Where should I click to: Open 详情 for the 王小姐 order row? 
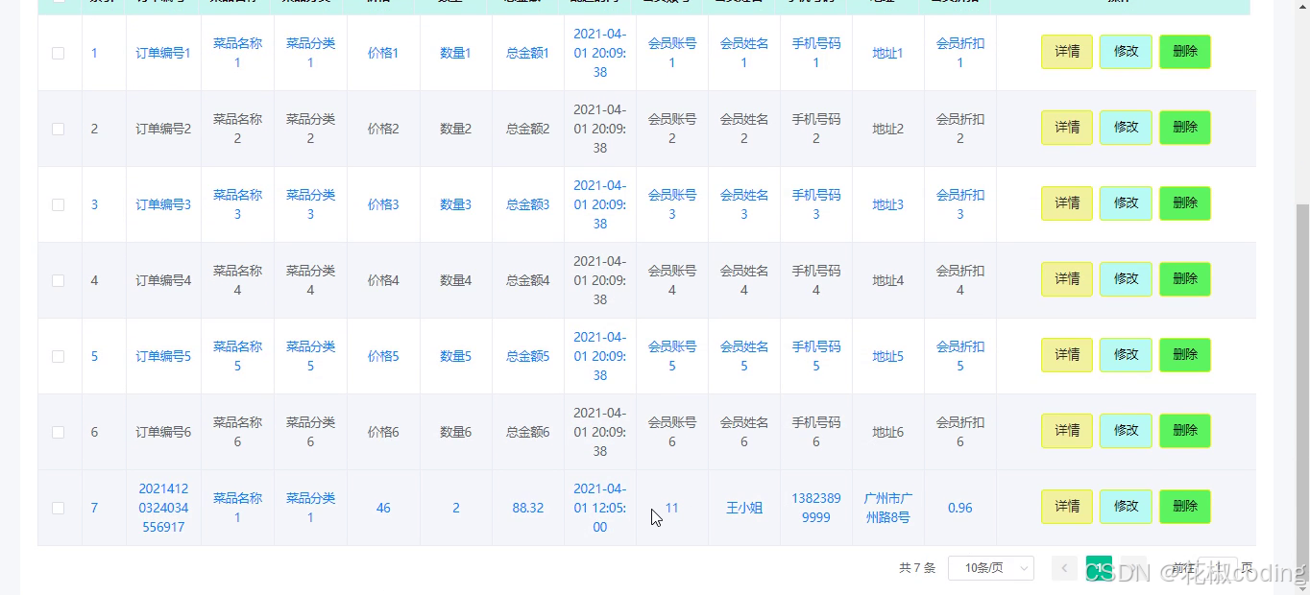pyautogui.click(x=1067, y=507)
